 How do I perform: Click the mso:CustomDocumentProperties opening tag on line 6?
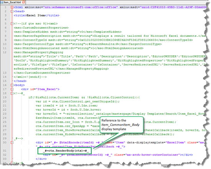[x=41, y=28]
